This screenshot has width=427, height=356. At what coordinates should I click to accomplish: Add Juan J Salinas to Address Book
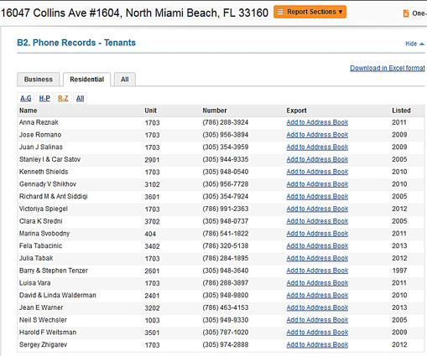point(317,147)
